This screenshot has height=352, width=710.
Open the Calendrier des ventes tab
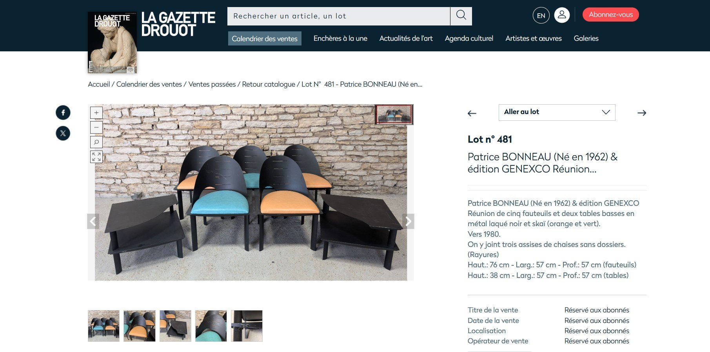(x=265, y=38)
